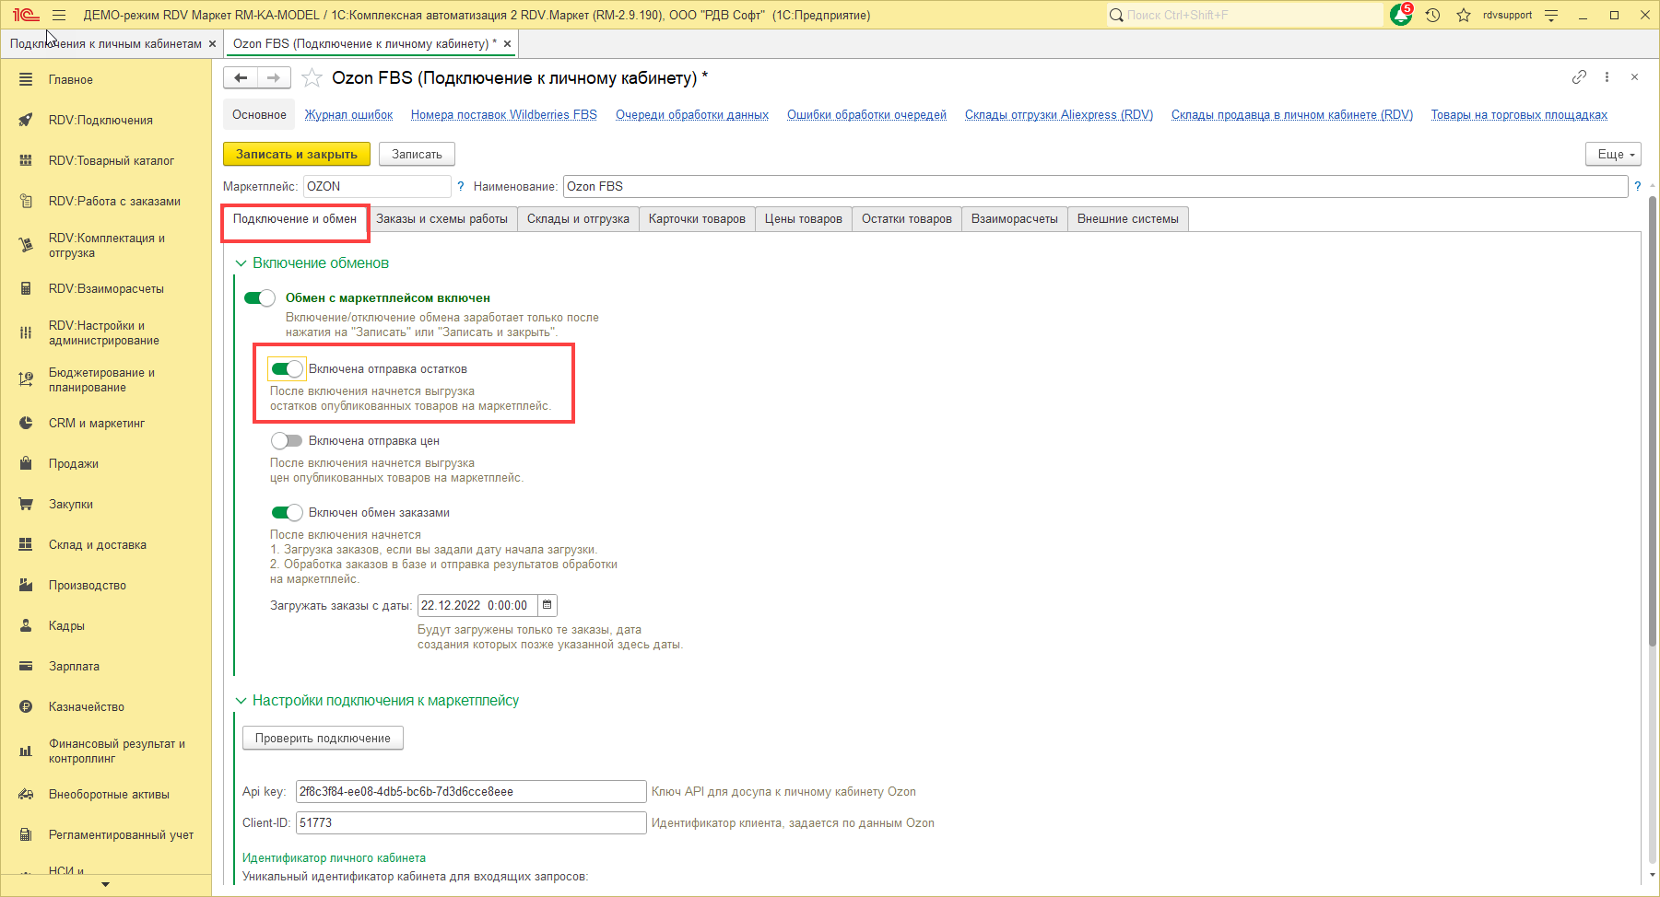Open Товары на торговых площадках link

pos(1519,114)
